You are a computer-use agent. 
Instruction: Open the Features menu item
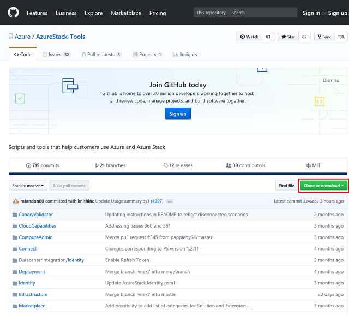[x=37, y=13]
